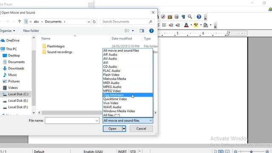272x153 pixels.
Task: Choose Matroska Media file type
Action: pyautogui.click(x=127, y=79)
